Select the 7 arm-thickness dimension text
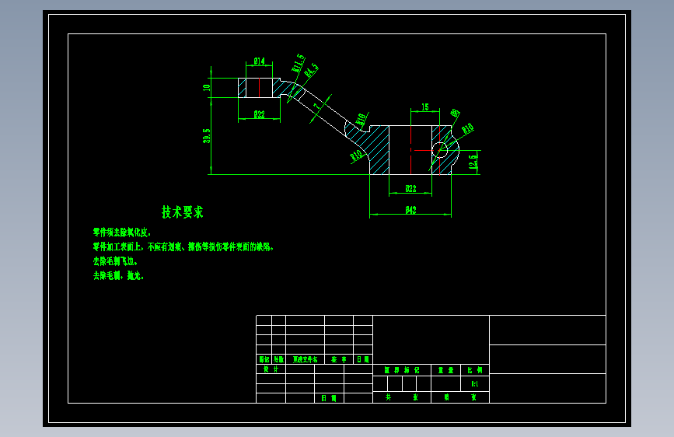The width and height of the screenshot is (674, 437). [x=317, y=106]
